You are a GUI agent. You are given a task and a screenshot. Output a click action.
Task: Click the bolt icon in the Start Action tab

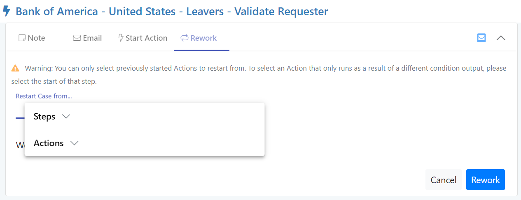(121, 38)
